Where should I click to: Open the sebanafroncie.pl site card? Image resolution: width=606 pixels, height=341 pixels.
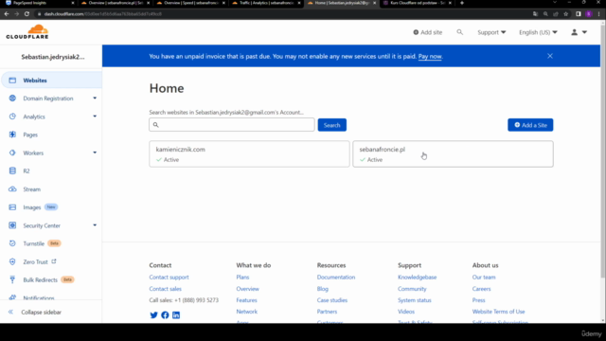(x=453, y=153)
